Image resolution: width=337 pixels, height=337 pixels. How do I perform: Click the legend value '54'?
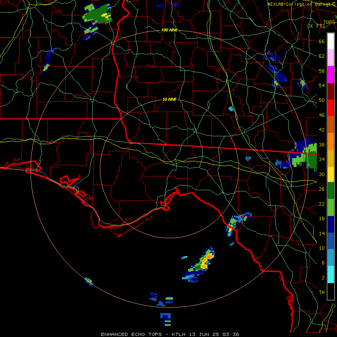pyautogui.click(x=322, y=85)
